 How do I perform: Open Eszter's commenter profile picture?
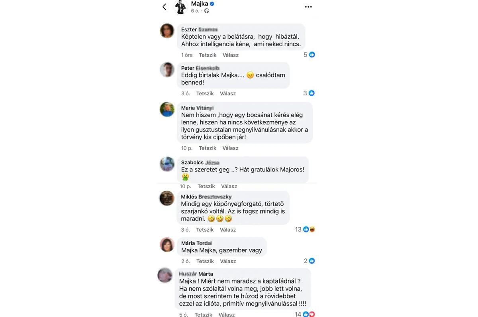167,31
